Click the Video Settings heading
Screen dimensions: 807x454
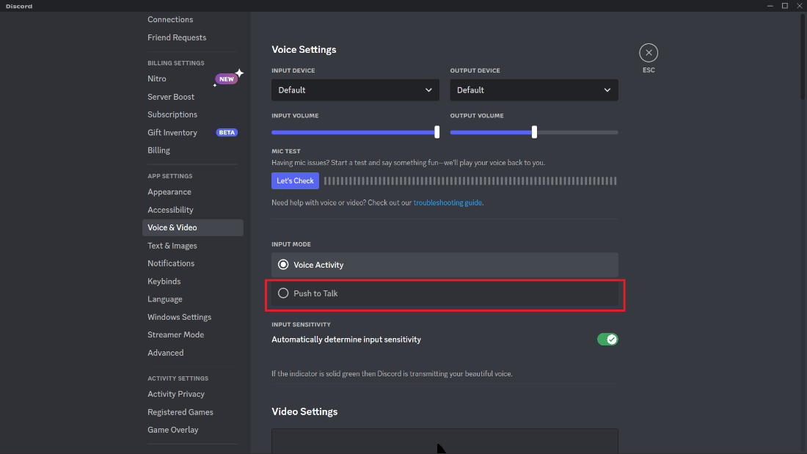point(304,411)
